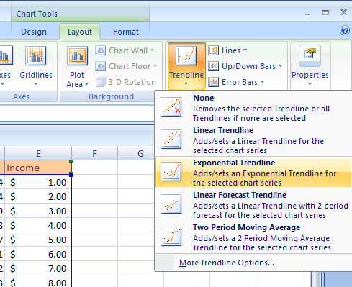352x287 pixels.
Task: Expand the Error Bars dropdown arrow
Action: tap(263, 82)
